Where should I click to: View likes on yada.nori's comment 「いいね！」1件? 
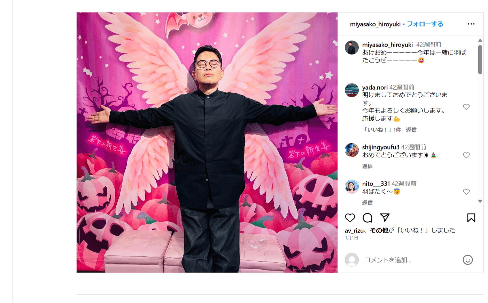click(382, 130)
